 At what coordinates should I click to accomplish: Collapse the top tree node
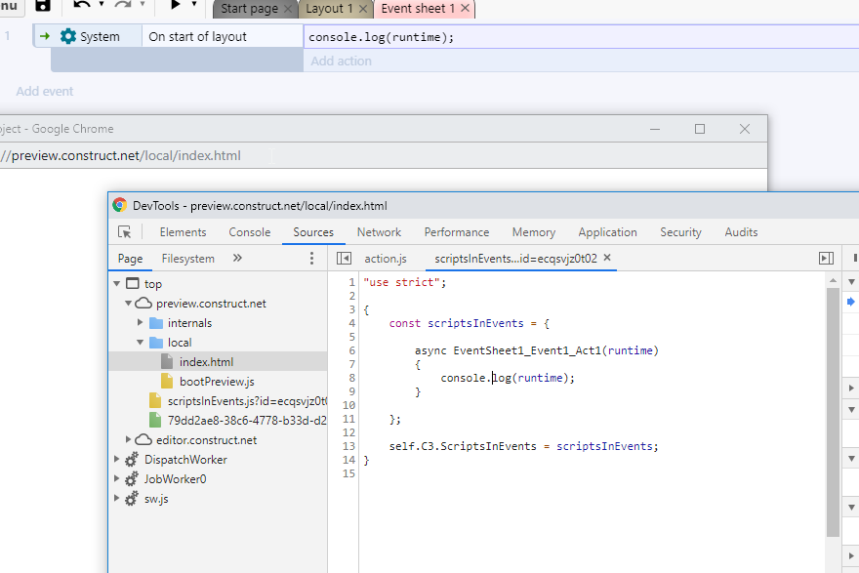click(117, 284)
